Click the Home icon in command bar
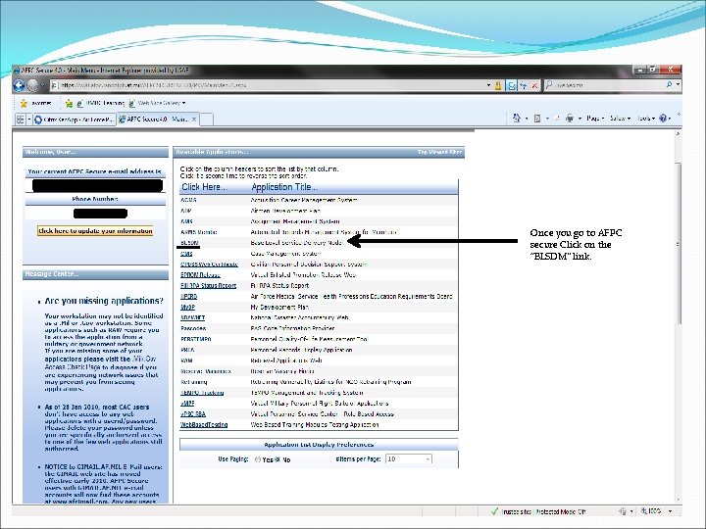This screenshot has width=706, height=529. point(517,118)
